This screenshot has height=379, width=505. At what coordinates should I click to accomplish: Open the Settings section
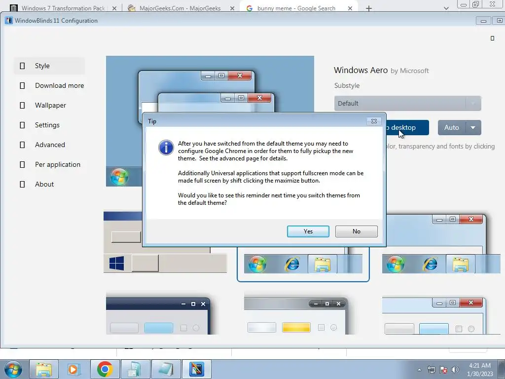(x=49, y=125)
